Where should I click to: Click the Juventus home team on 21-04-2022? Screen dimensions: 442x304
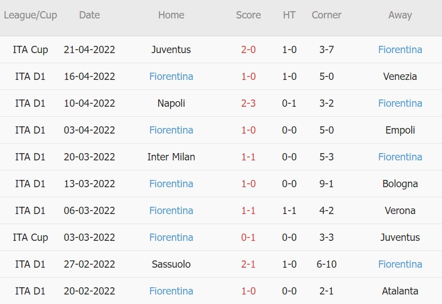coord(171,50)
